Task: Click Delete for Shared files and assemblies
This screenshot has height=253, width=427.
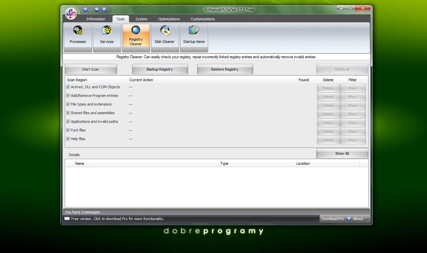Action: click(x=328, y=114)
